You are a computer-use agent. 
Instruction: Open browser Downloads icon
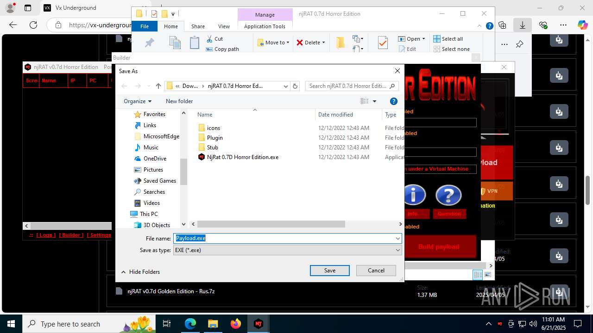(523, 25)
